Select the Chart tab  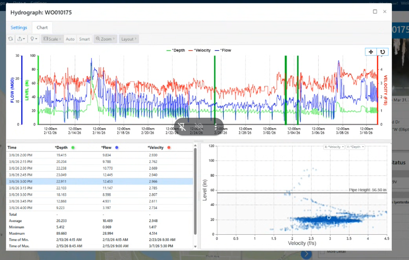tap(42, 28)
